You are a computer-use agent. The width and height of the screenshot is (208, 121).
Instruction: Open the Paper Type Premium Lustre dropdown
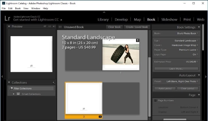click(x=188, y=50)
